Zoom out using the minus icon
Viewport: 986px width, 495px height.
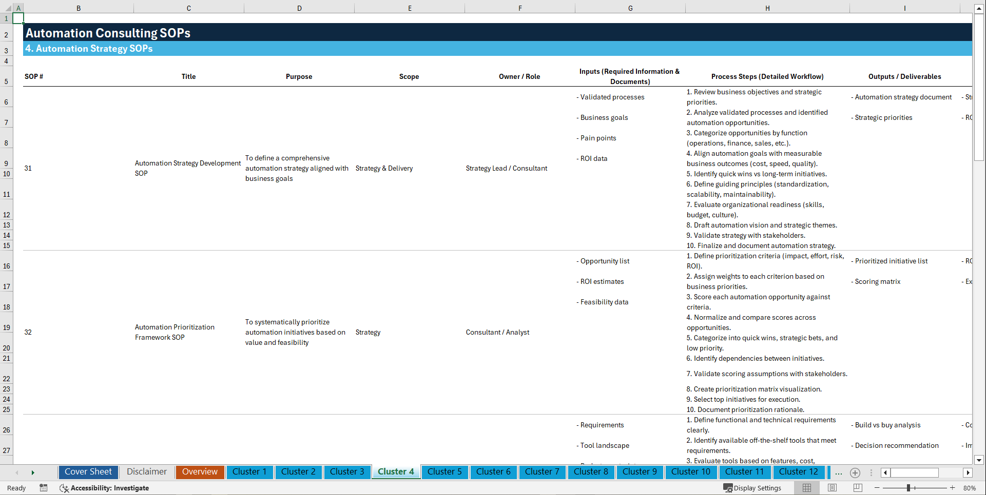877,488
